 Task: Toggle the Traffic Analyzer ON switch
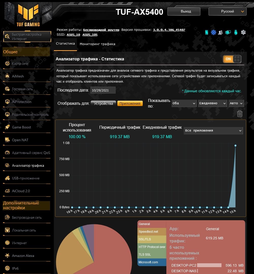[x=232, y=59]
